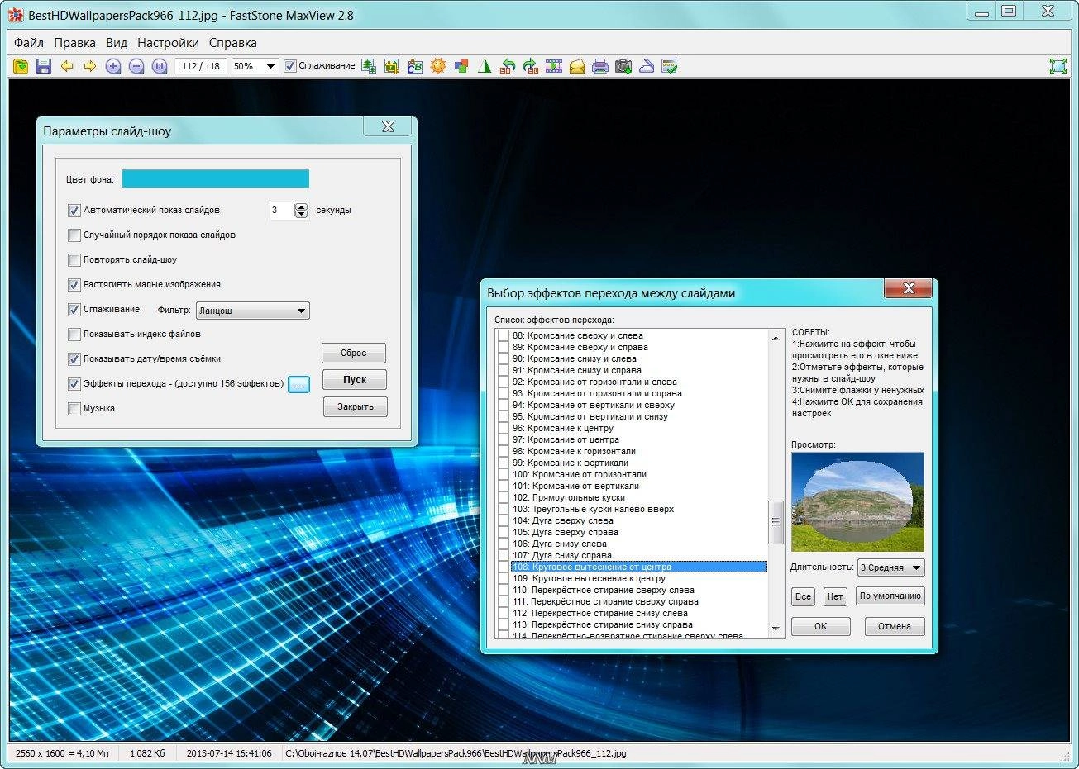
Task: Zoom out using the minus magnifier icon
Action: pos(136,66)
